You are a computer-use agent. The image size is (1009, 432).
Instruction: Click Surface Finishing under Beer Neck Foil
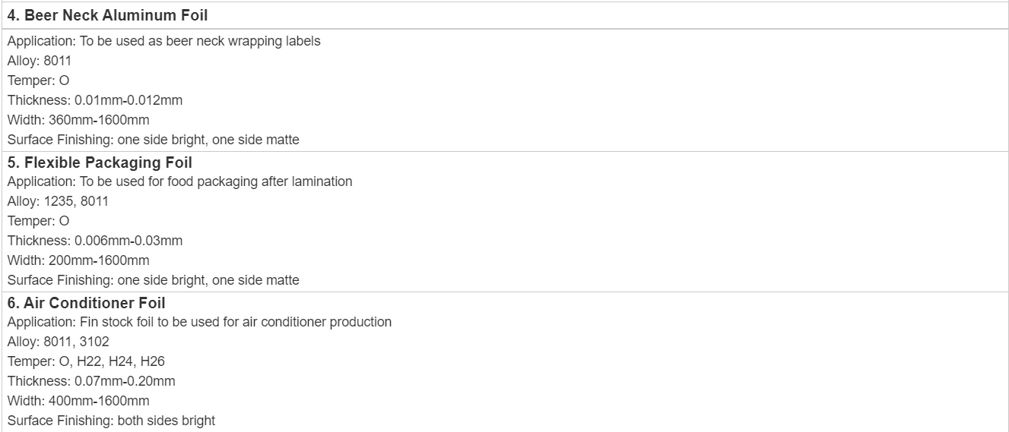[x=153, y=140]
